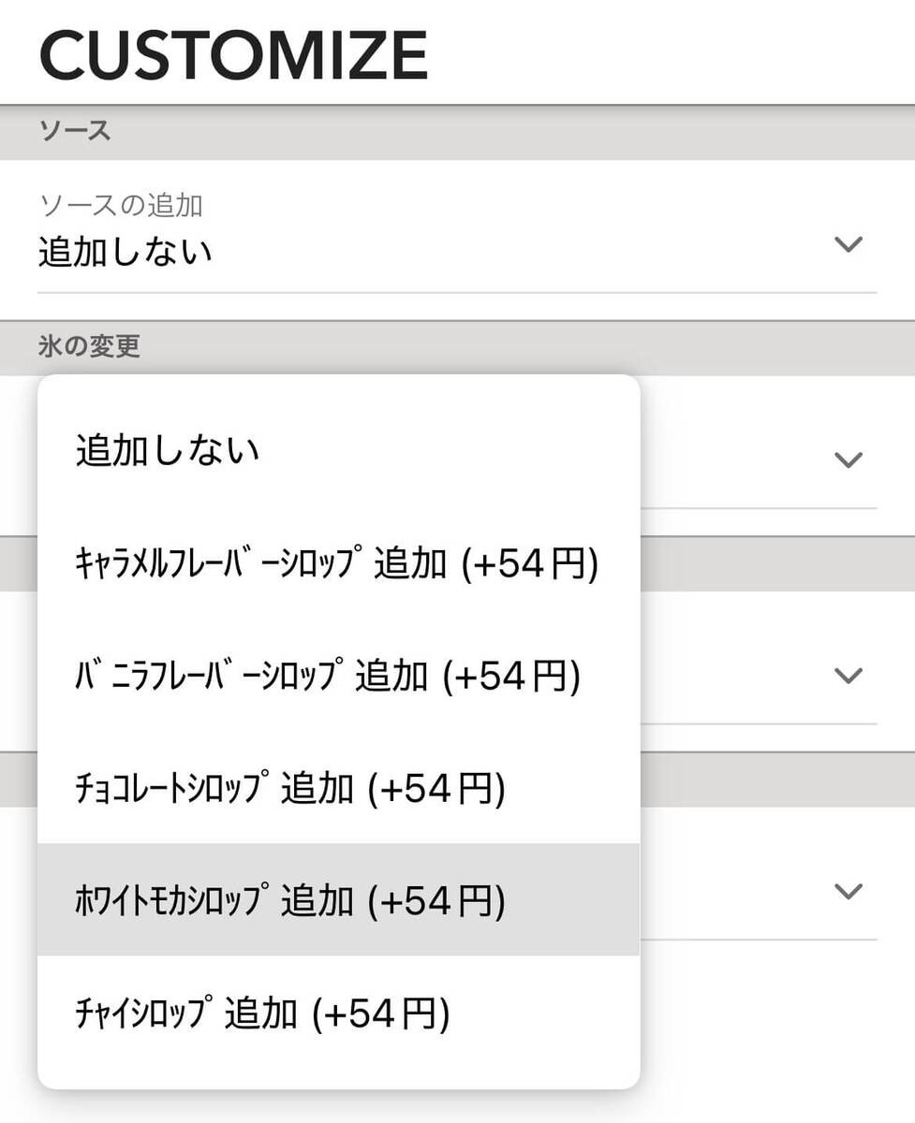Open the chevron under the 氷の変更 section
915x1123 pixels.
coord(848,459)
